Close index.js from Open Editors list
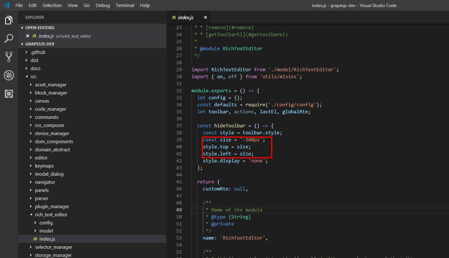Screen dimensions: 449x258 pyautogui.click(x=28, y=36)
